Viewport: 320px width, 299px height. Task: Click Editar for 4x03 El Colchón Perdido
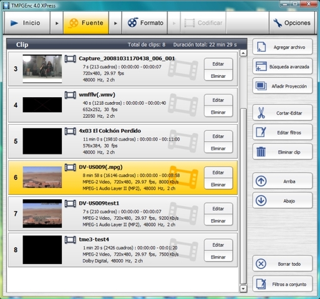218,136
